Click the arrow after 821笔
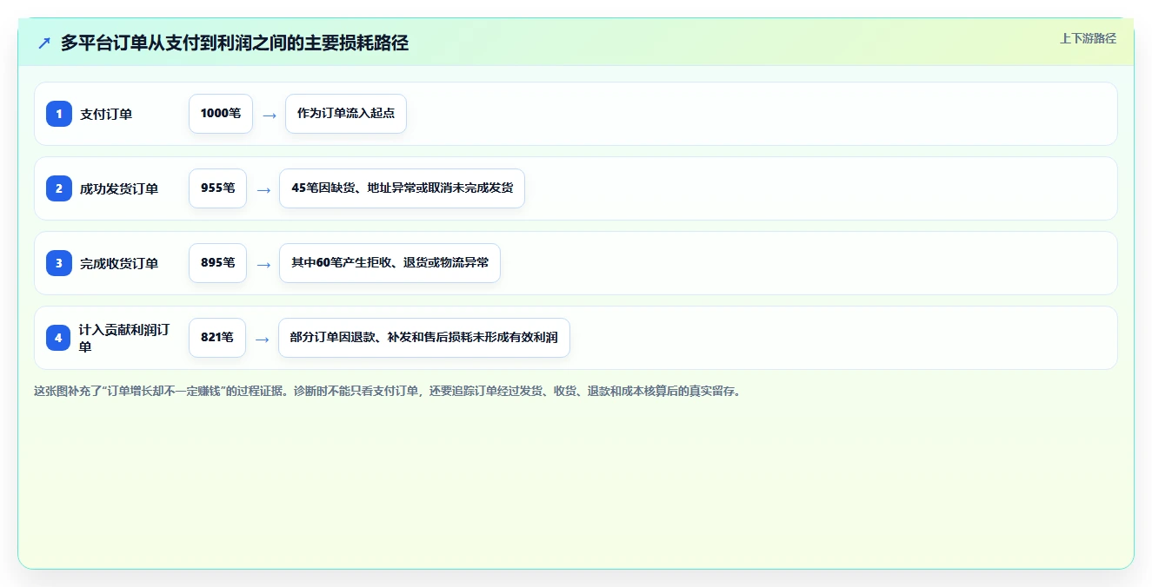Screen dimensions: 1152x587 [x=263, y=339]
